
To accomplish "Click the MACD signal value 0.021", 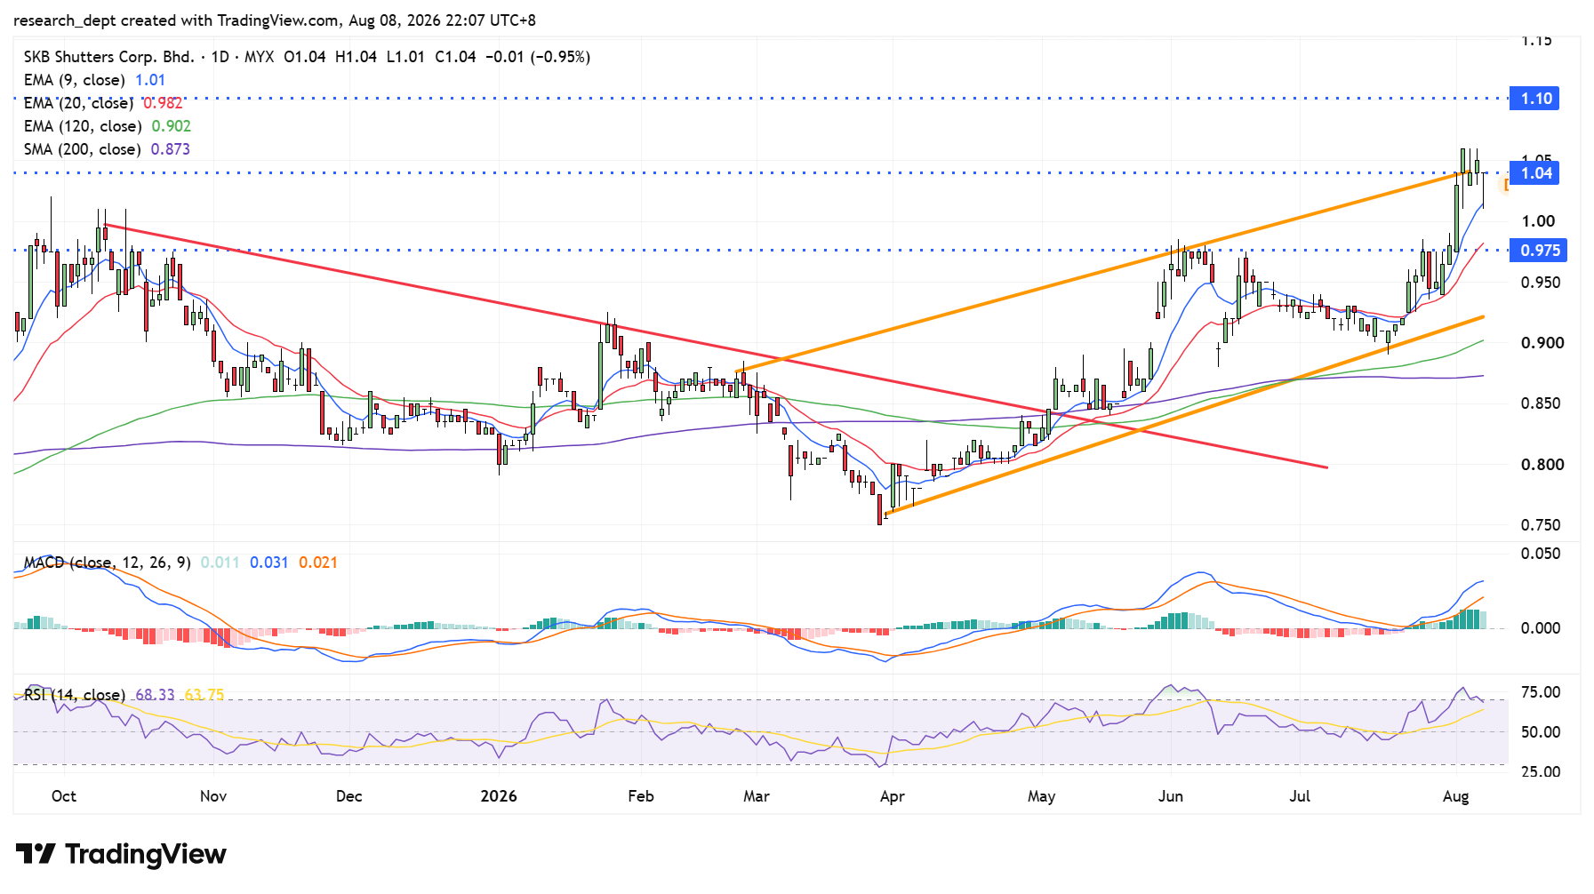I will (318, 563).
